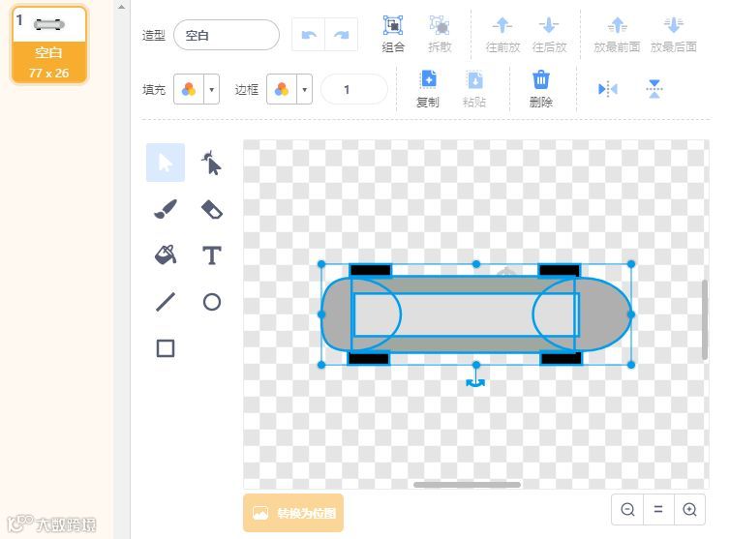Screen dimensions: 730x539
Task: Select the Rectangle tool
Action: pyautogui.click(x=166, y=348)
